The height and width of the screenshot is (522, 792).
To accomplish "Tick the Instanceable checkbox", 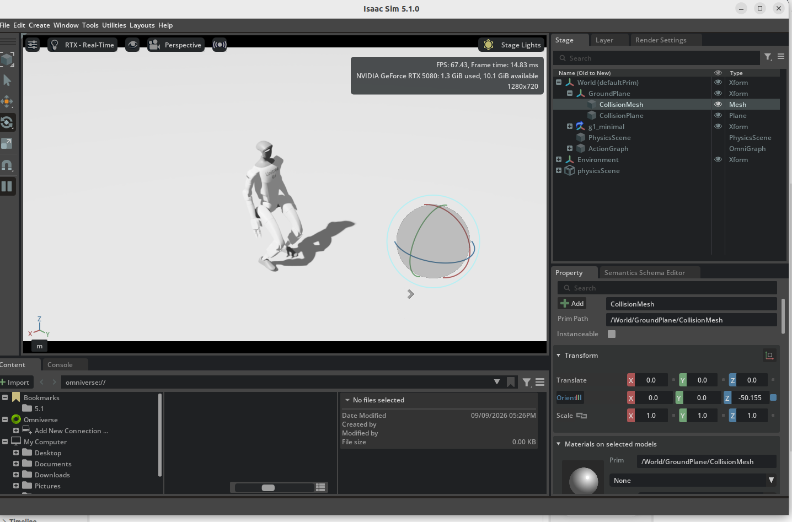I will coord(612,334).
